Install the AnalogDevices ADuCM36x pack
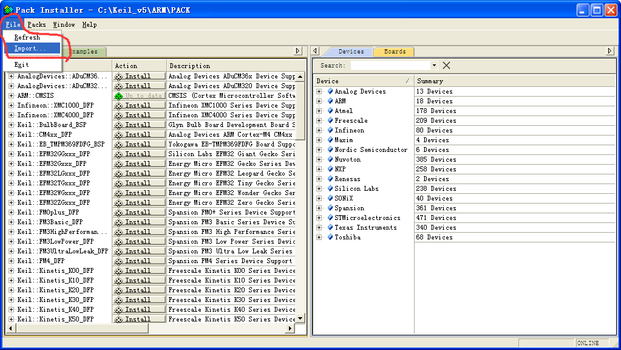 coord(140,76)
